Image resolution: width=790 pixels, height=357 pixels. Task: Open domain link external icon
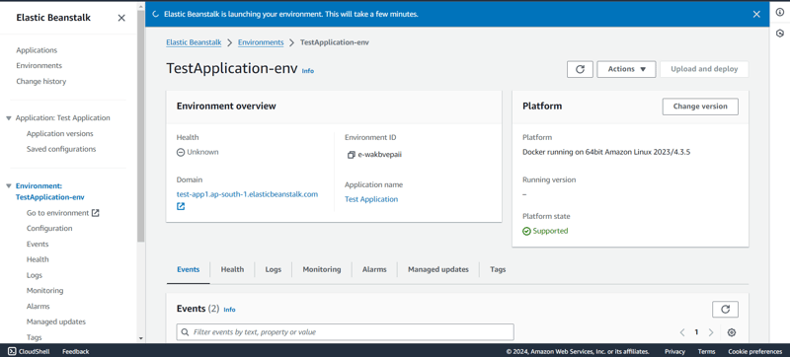[x=181, y=206]
